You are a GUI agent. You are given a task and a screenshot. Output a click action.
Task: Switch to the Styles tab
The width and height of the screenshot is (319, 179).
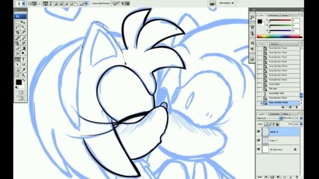[x=285, y=15]
